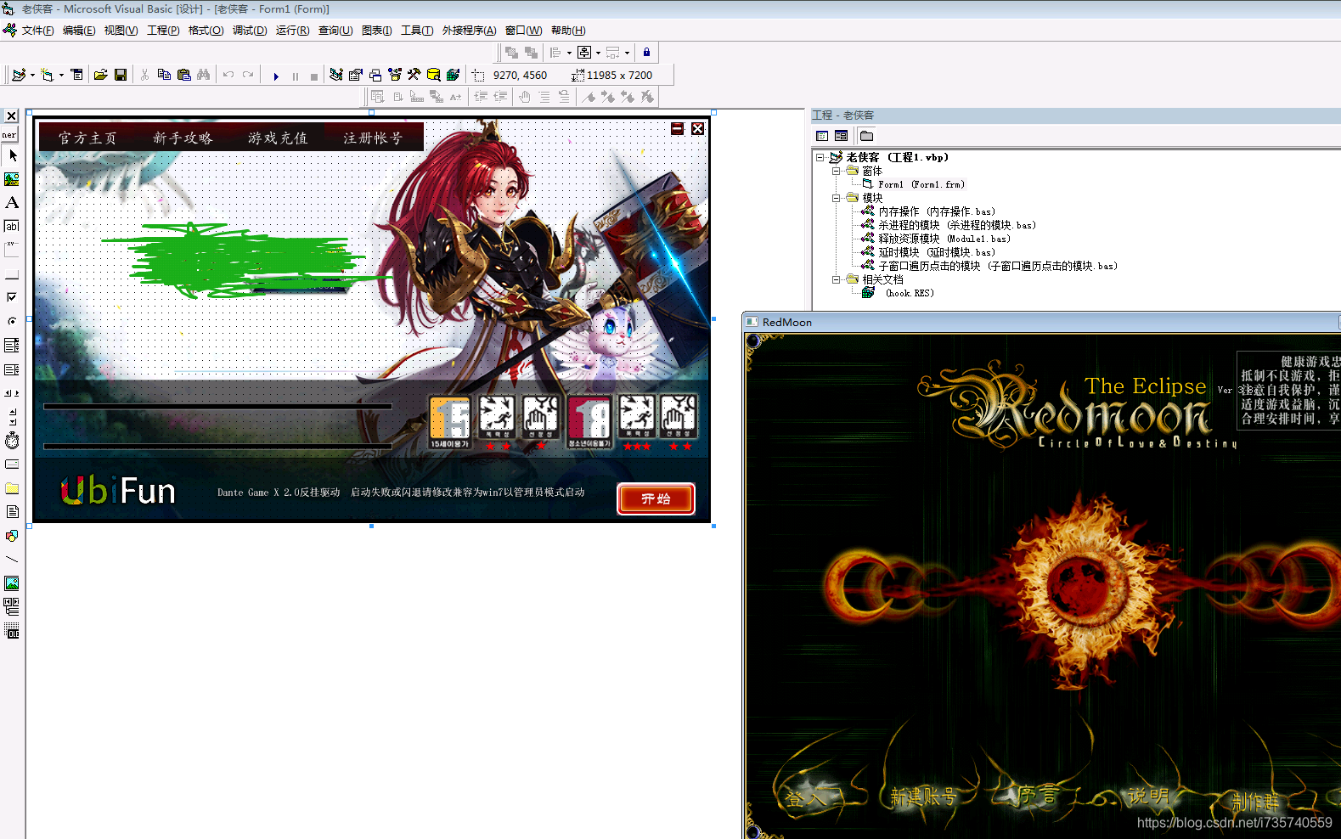Select 延时模块.bas module in project tree

coord(936,252)
